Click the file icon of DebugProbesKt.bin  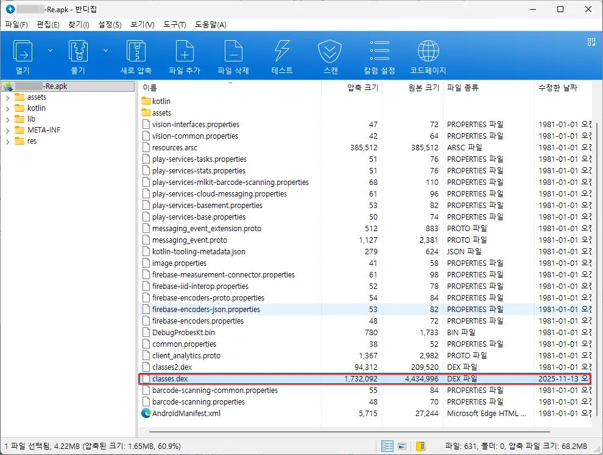(x=146, y=332)
